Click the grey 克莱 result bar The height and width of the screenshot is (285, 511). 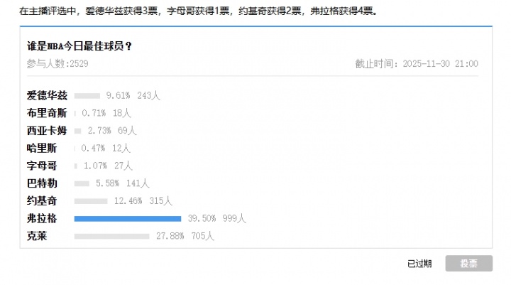[112, 236]
